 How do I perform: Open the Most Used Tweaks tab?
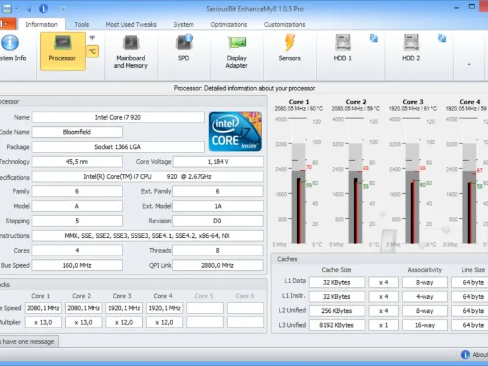[x=131, y=24]
